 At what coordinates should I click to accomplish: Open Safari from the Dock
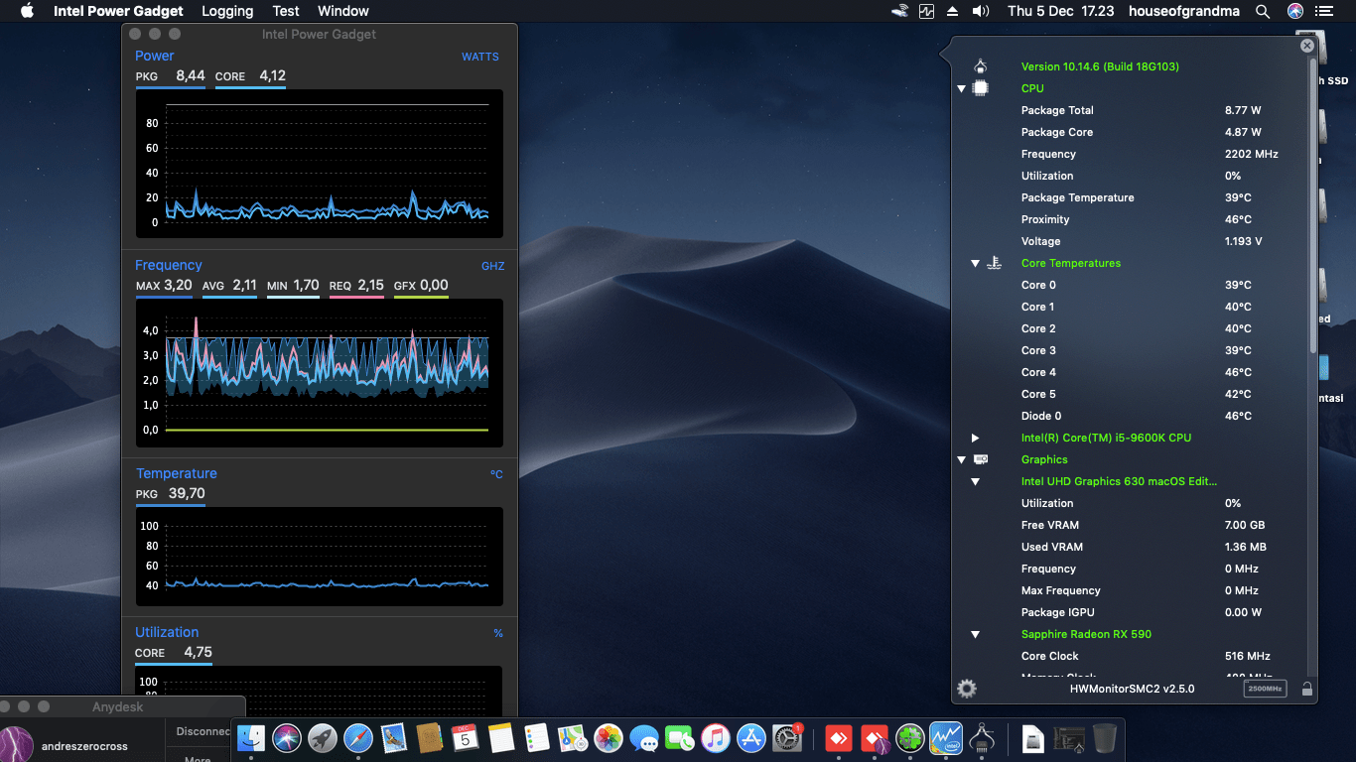[x=358, y=738]
